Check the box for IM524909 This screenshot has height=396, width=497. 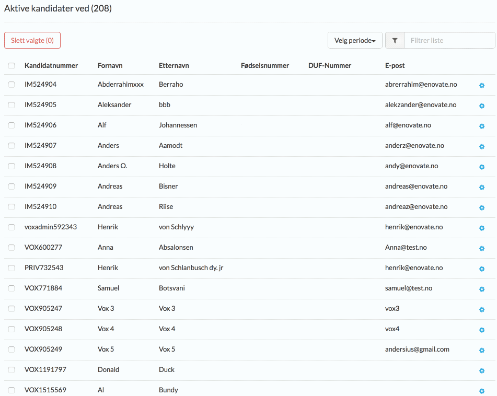click(11, 187)
